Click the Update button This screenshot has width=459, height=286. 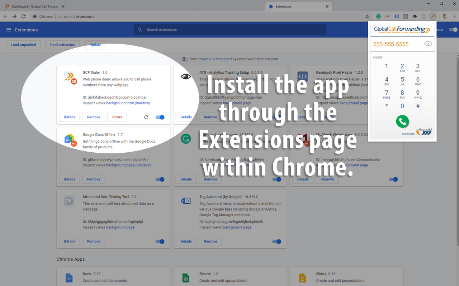pyautogui.click(x=95, y=45)
